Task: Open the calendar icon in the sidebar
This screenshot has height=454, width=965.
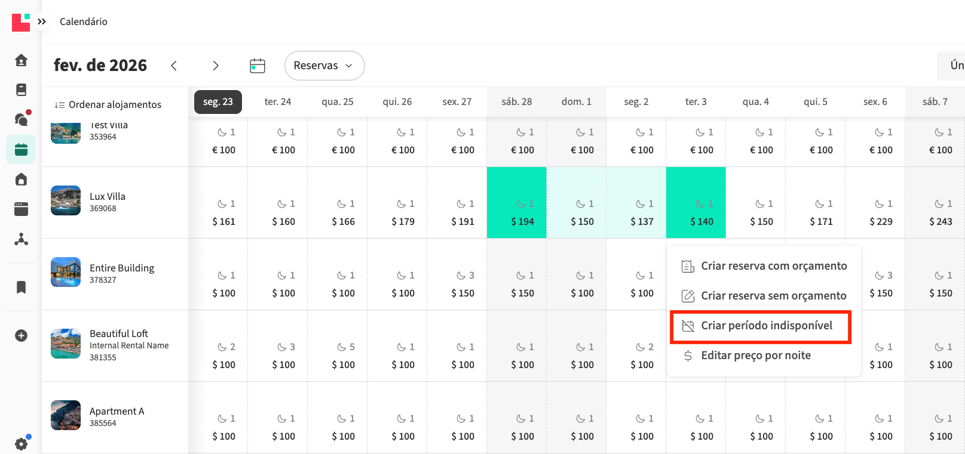Action: (21, 150)
